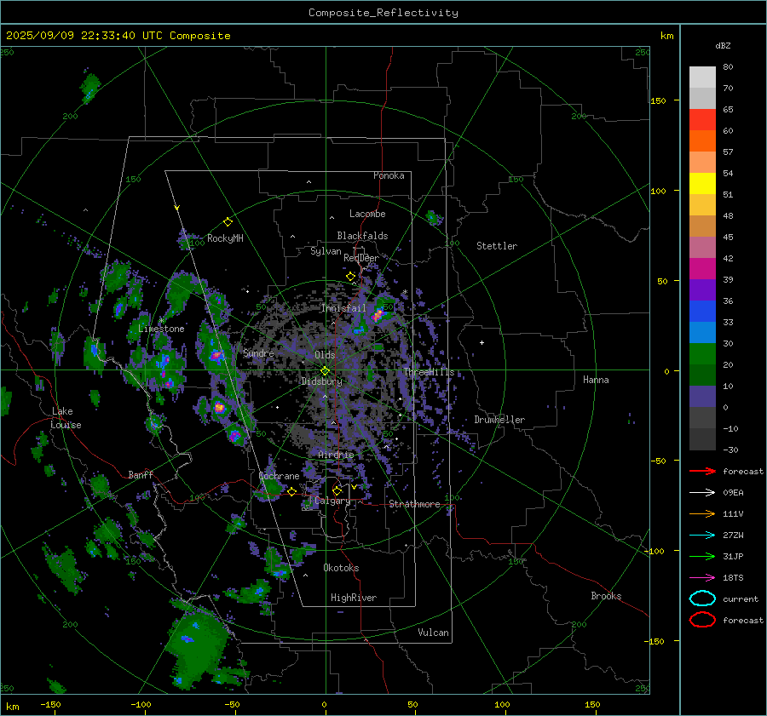
Task: Select the Lake Louise label
Action: [x=66, y=418]
